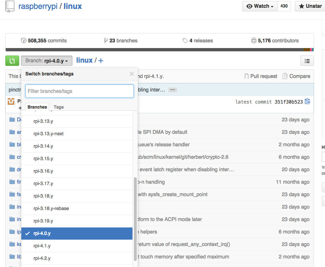The image size is (325, 267).
Task: Close the Switch branches/tags dialog
Action: (x=131, y=74)
